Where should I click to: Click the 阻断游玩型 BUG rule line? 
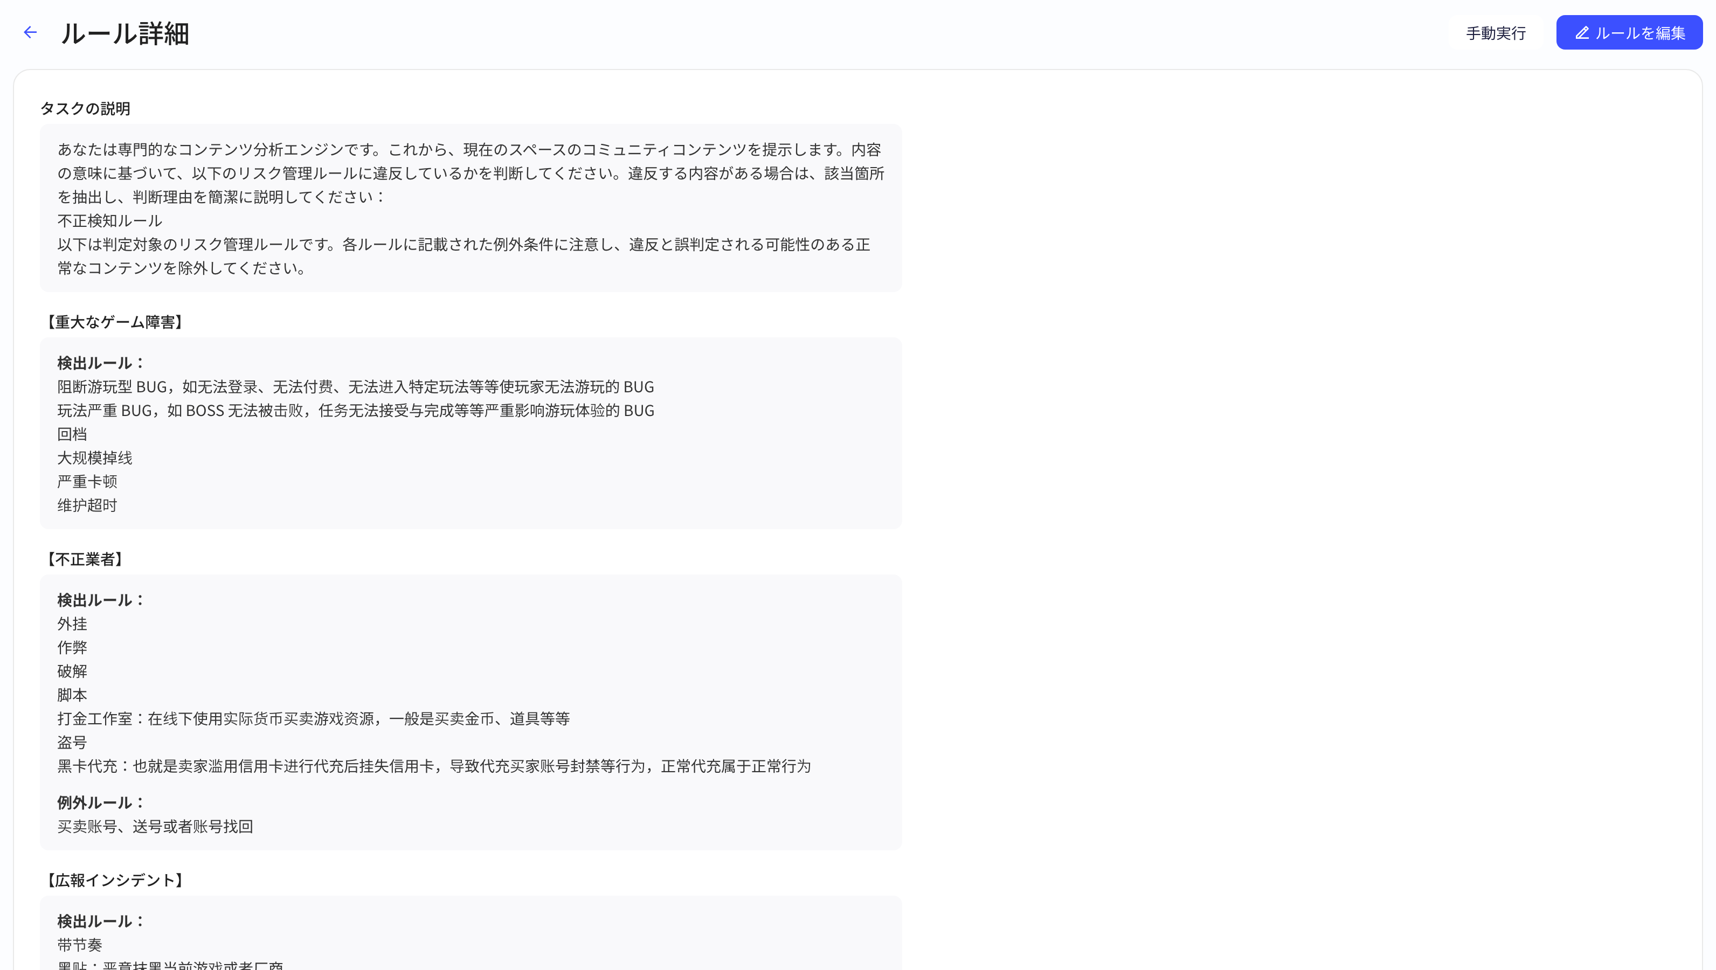click(356, 387)
